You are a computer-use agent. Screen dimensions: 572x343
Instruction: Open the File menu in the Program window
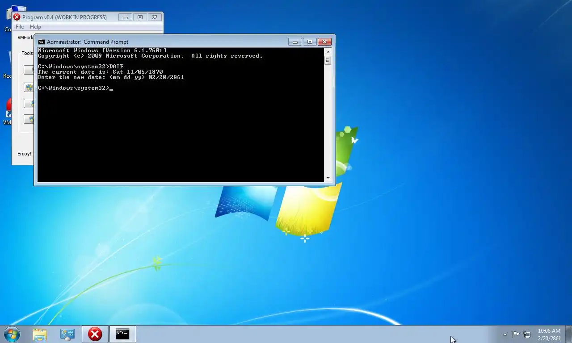point(20,27)
